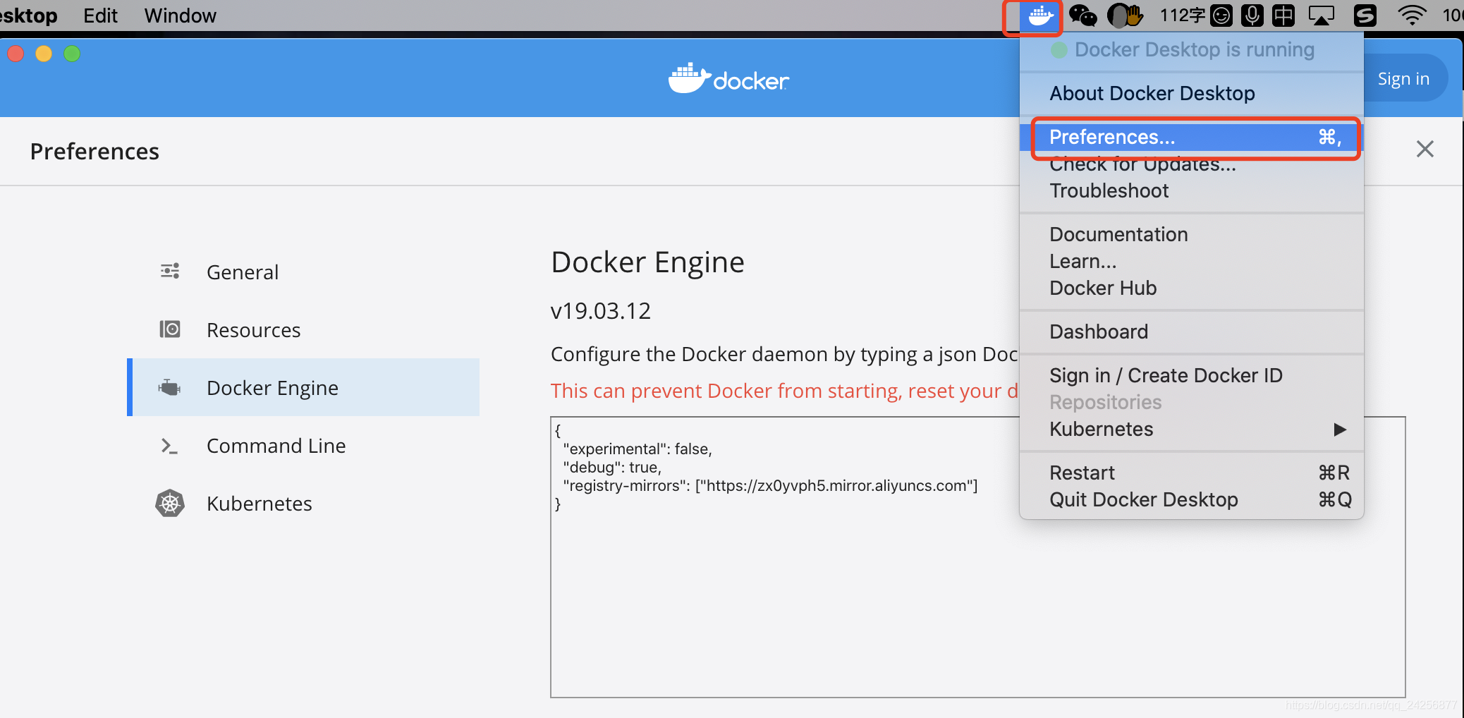Open the Command Line section
Screen dimensions: 1464x718
coord(303,445)
